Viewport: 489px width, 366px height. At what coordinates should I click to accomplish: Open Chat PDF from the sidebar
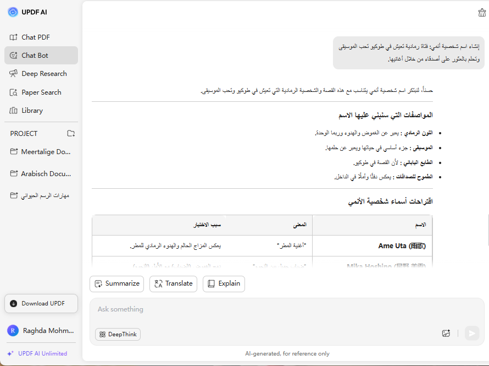coord(41,37)
